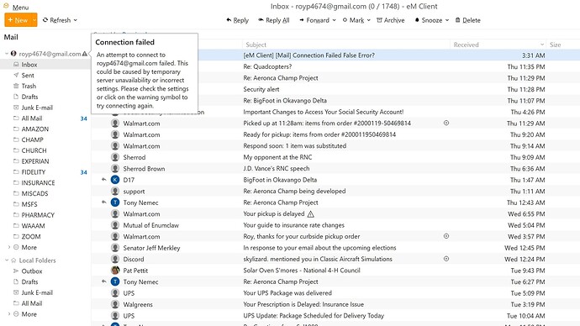Click the account warning triangle icon
The width and height of the screenshot is (580, 326).
pyautogui.click(x=85, y=54)
